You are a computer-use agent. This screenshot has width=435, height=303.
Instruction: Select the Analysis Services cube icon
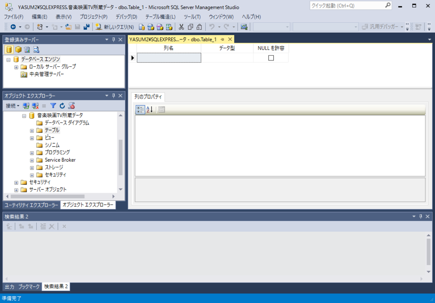(18, 50)
